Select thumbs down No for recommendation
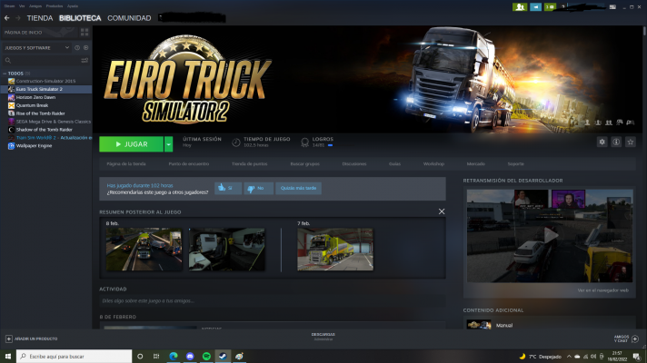Screen dimensions: 647x363 click(x=258, y=188)
